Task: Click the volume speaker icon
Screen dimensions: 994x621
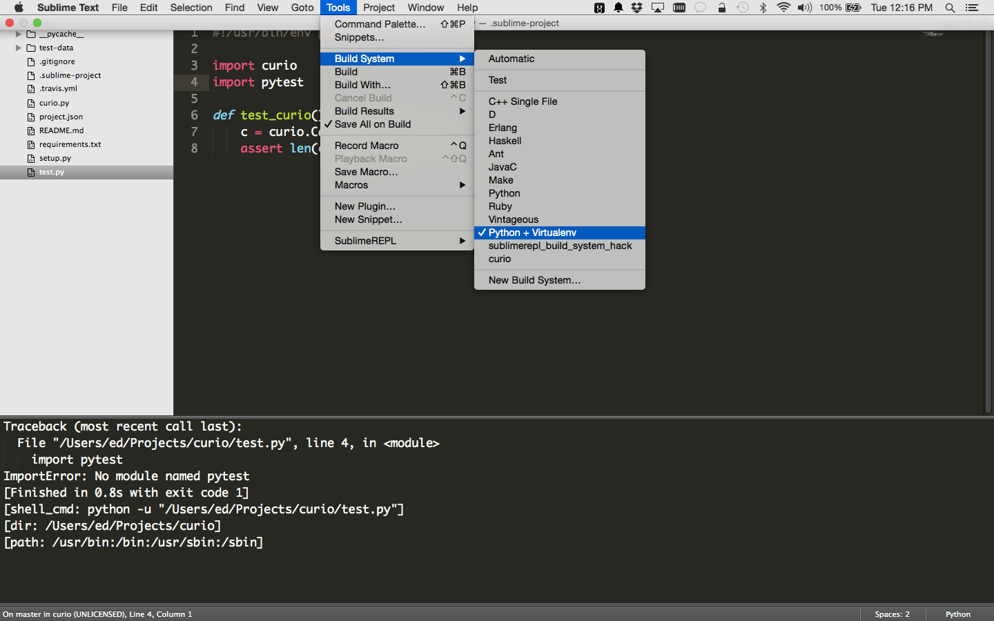Action: coord(804,8)
